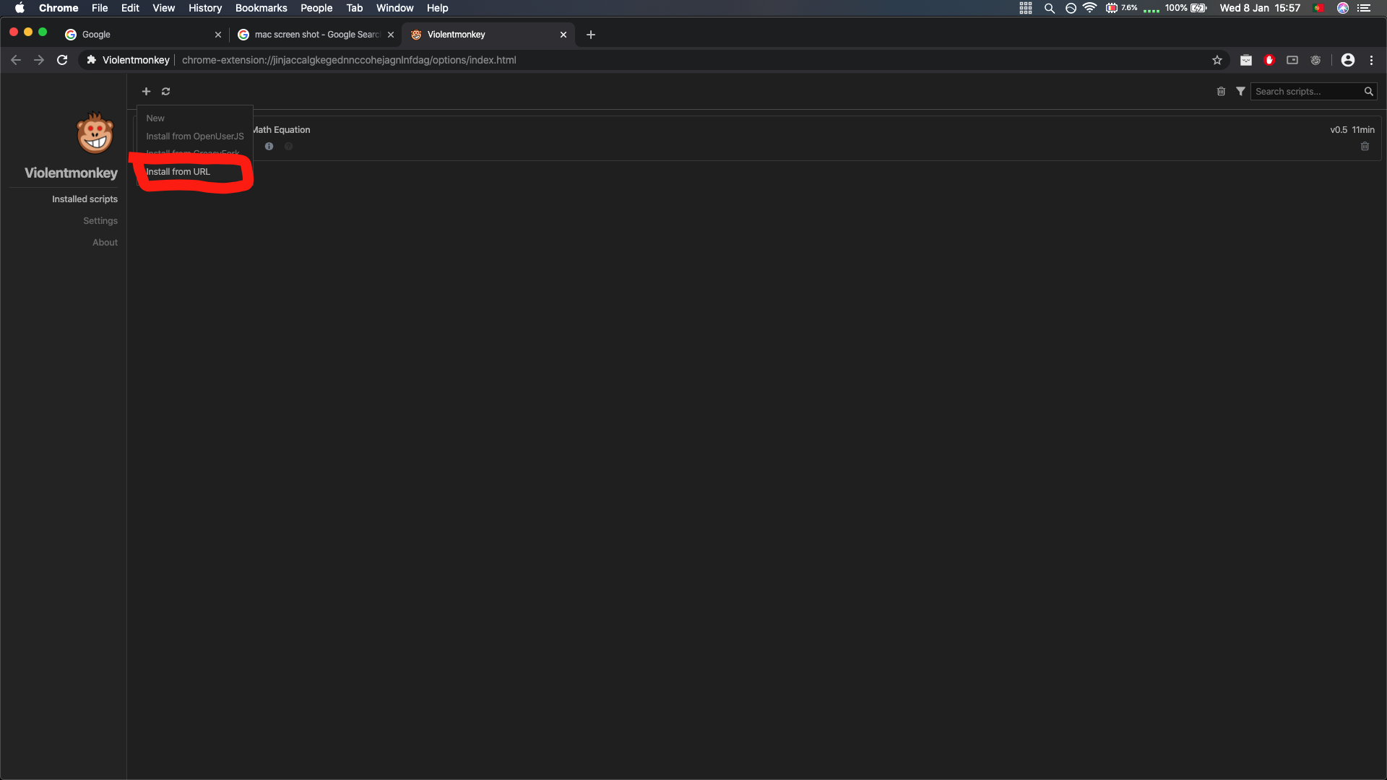Switch to the mac screen shot Google tab

tap(316, 35)
